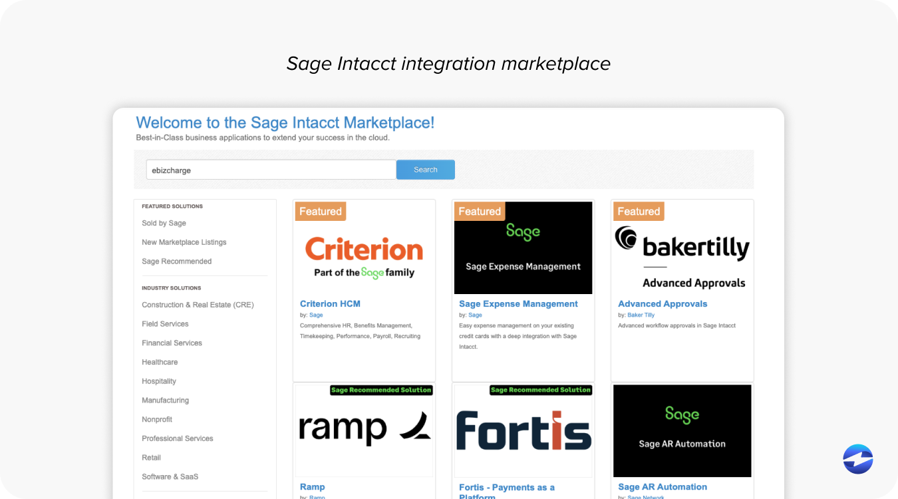Open the Advanced Approvals listing link

coord(663,303)
